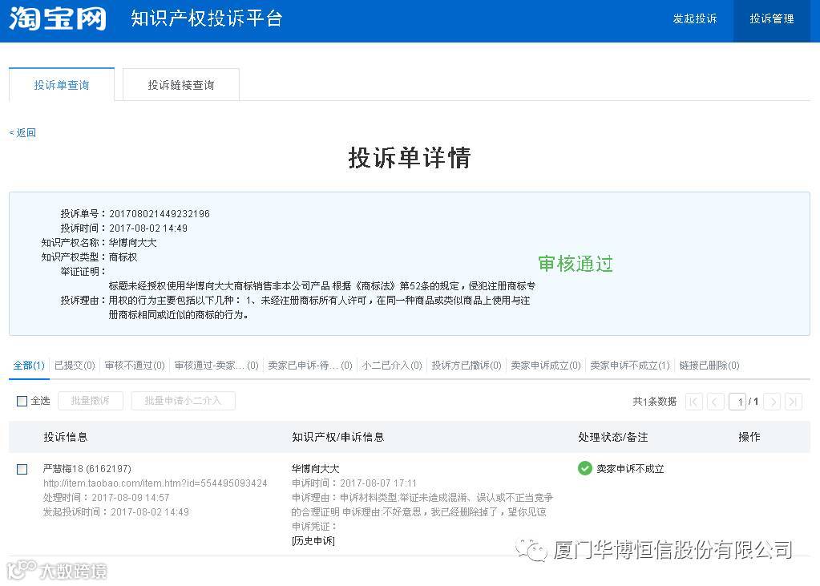Select the 小二已介入(0) filter tab

click(392, 366)
